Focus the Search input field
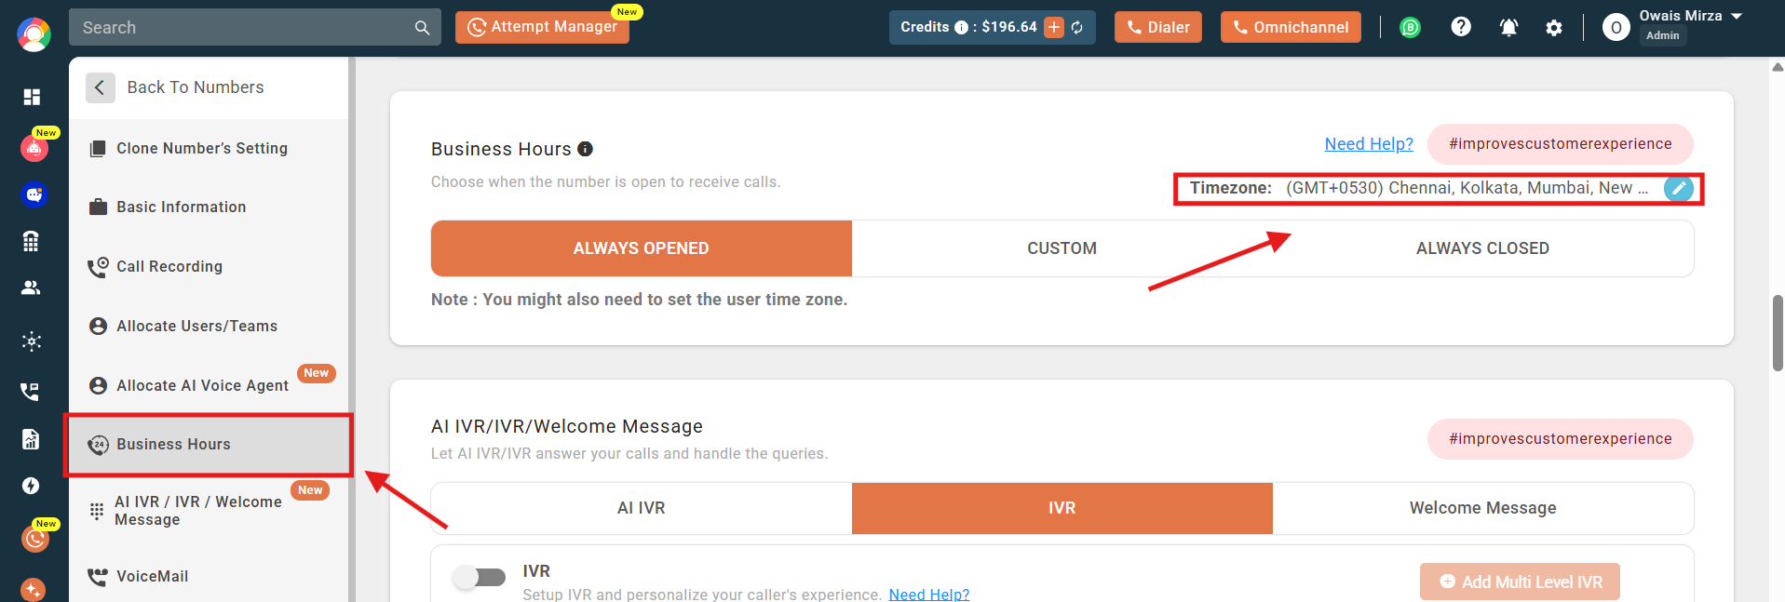This screenshot has height=602, width=1785. [x=244, y=28]
